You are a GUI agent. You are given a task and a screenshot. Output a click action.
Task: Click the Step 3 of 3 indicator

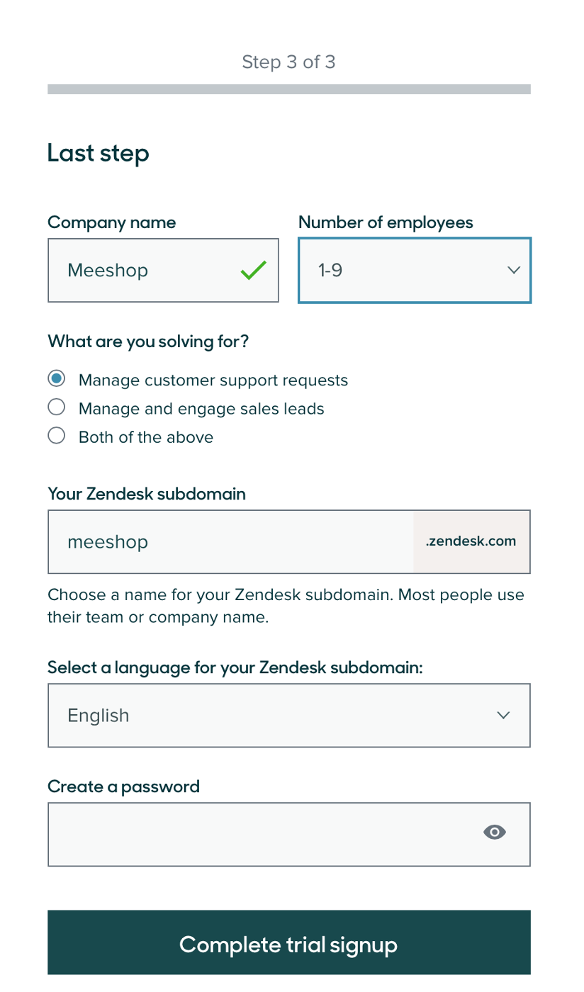[x=289, y=62]
